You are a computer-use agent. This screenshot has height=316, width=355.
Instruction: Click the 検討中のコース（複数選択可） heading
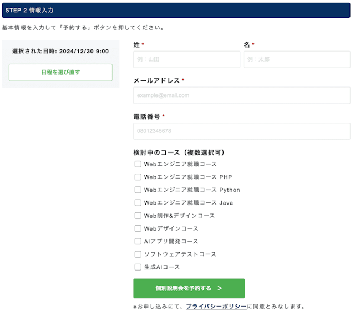[179, 152]
